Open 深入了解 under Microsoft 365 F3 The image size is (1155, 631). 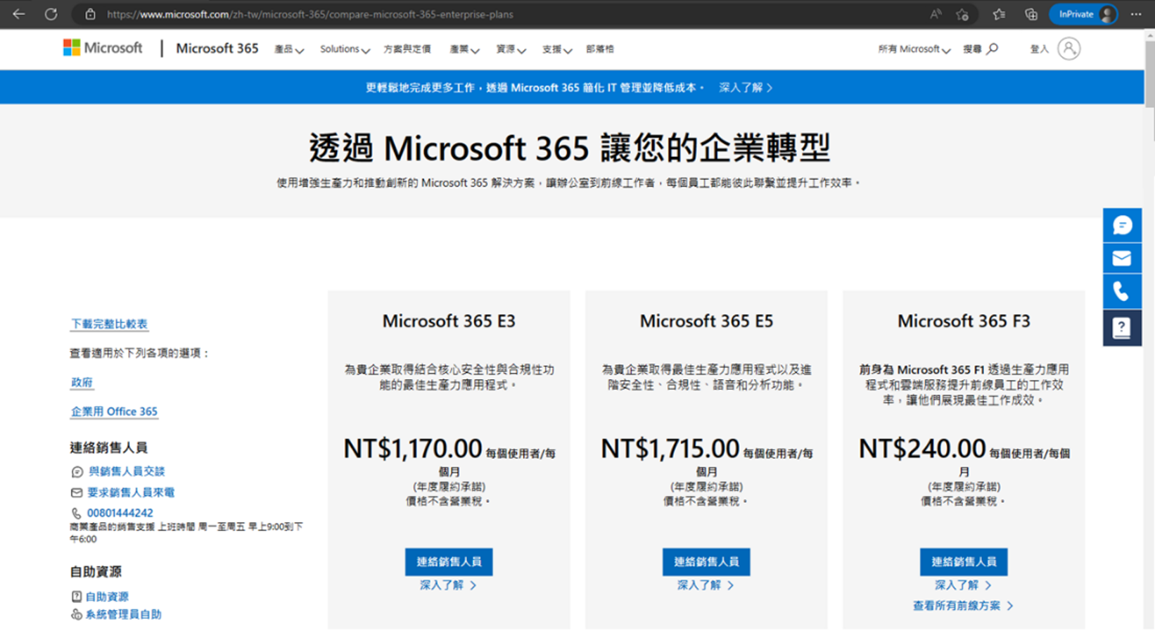[963, 585]
